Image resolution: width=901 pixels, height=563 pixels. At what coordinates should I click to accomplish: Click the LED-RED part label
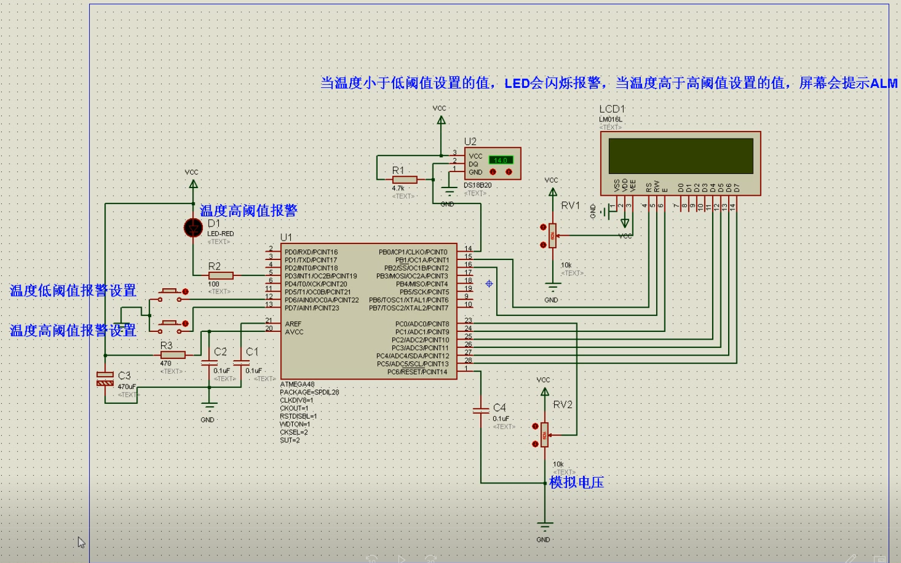click(x=221, y=234)
